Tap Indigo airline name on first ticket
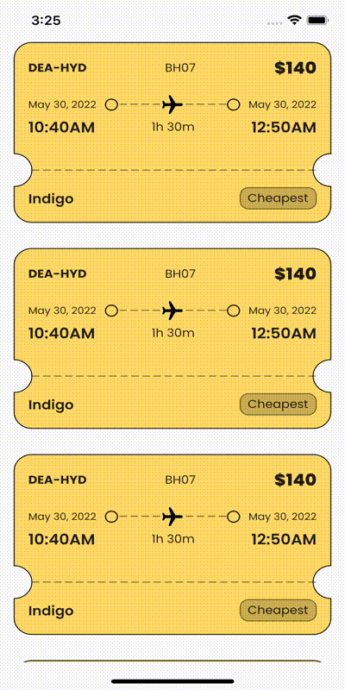The image size is (345, 690). (x=51, y=199)
